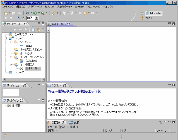Select the Calculator tree item
This screenshot has height=140, width=178.
(31, 61)
